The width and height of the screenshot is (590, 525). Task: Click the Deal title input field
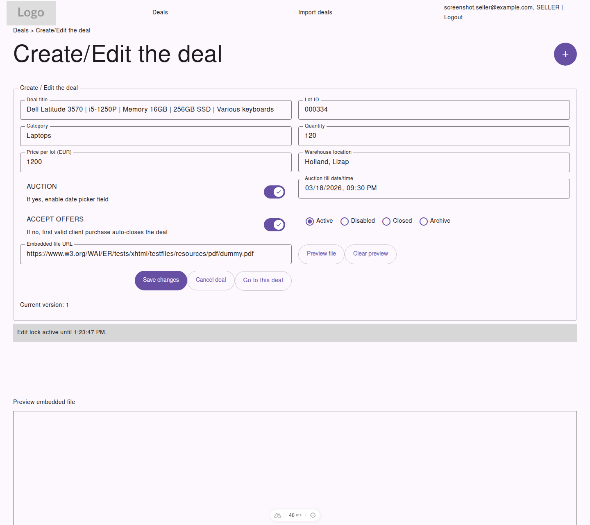click(156, 110)
